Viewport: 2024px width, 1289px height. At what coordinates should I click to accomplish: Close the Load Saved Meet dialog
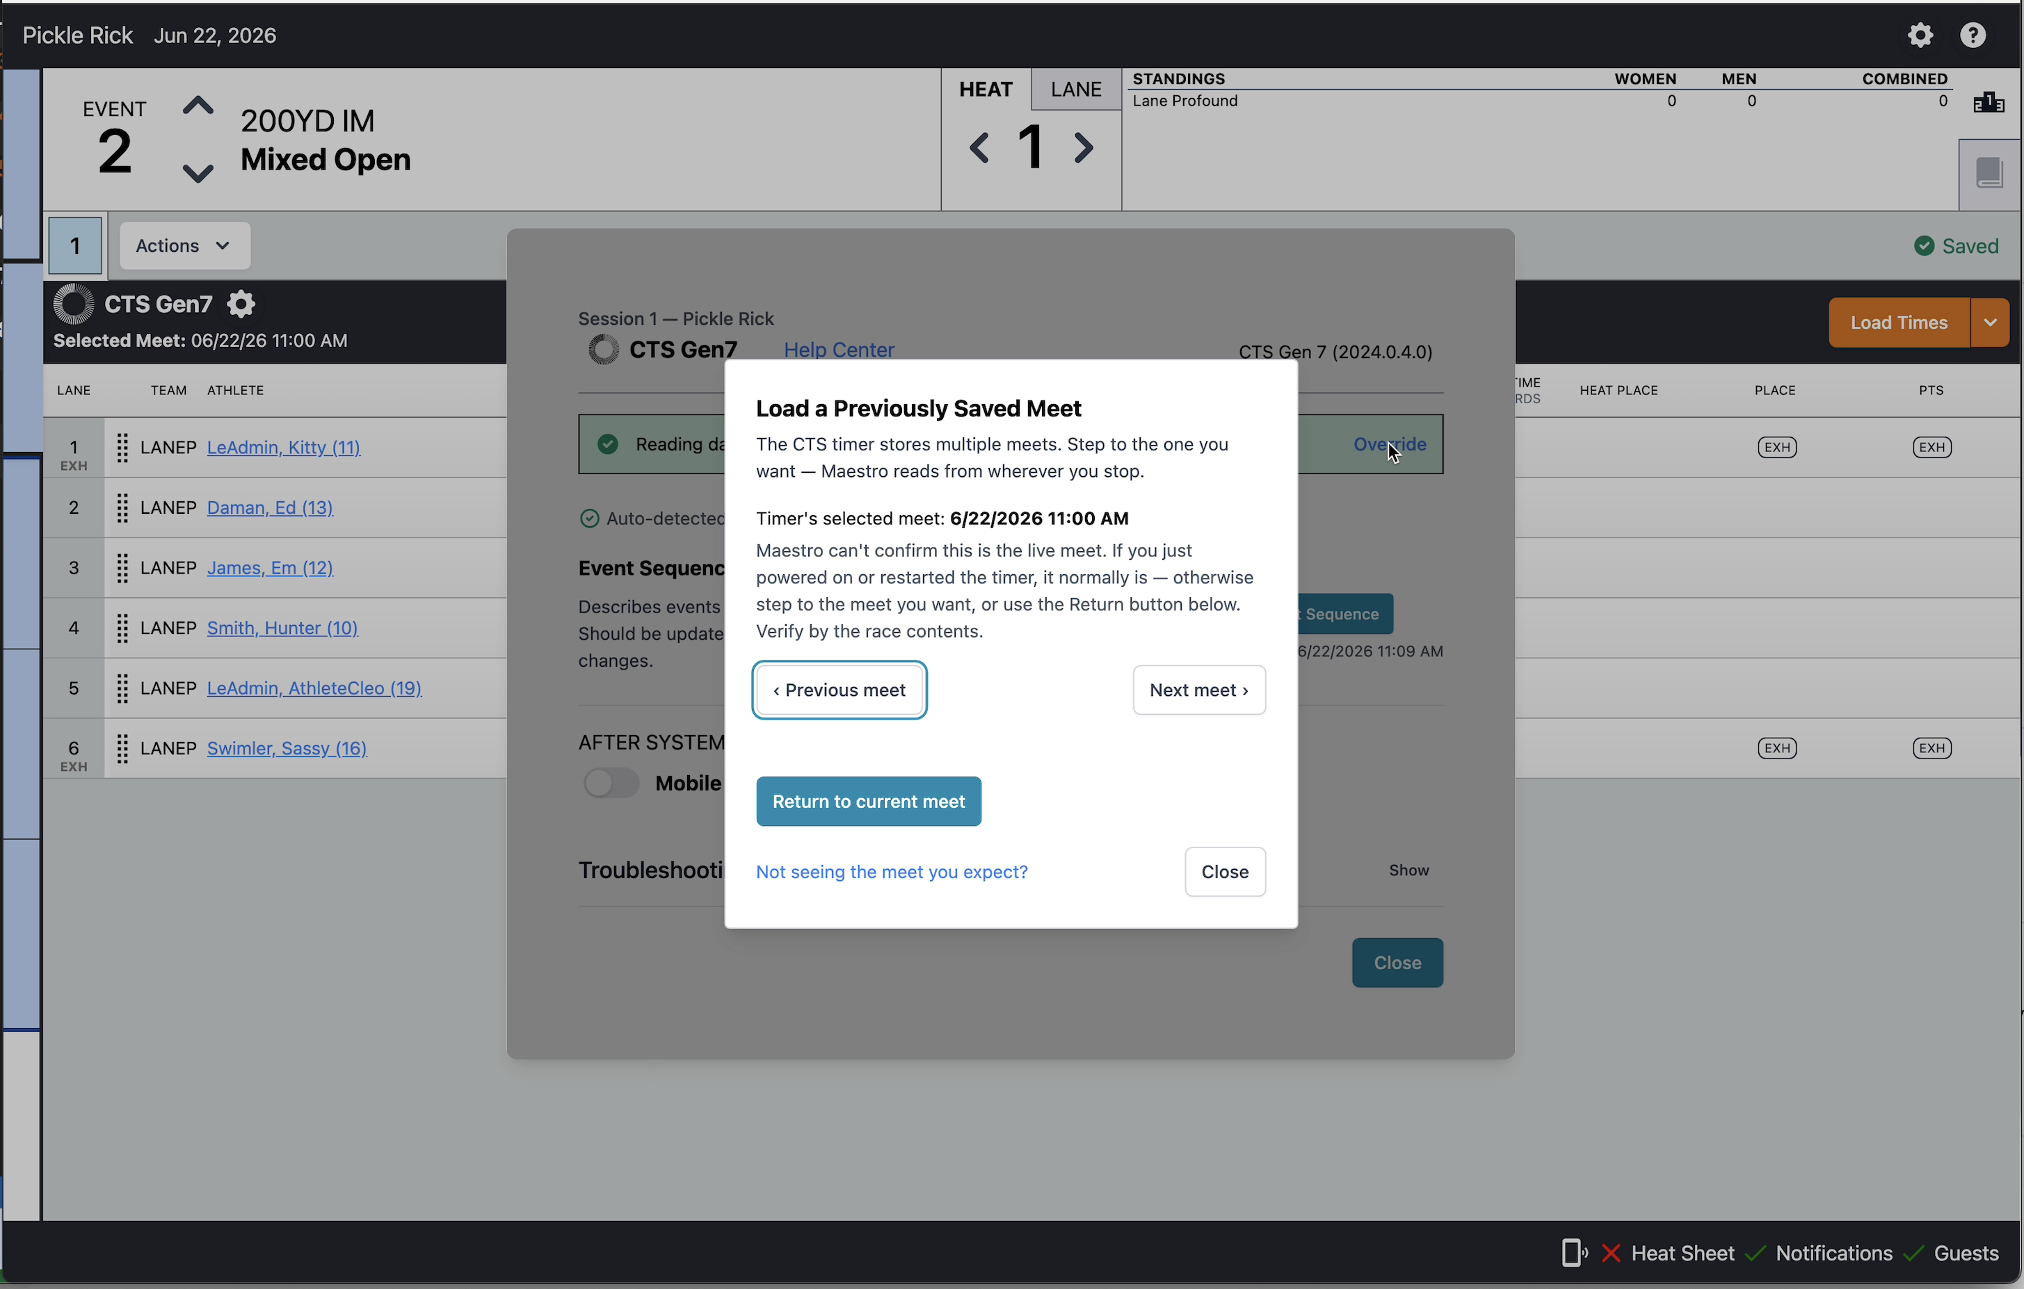tap(1225, 873)
